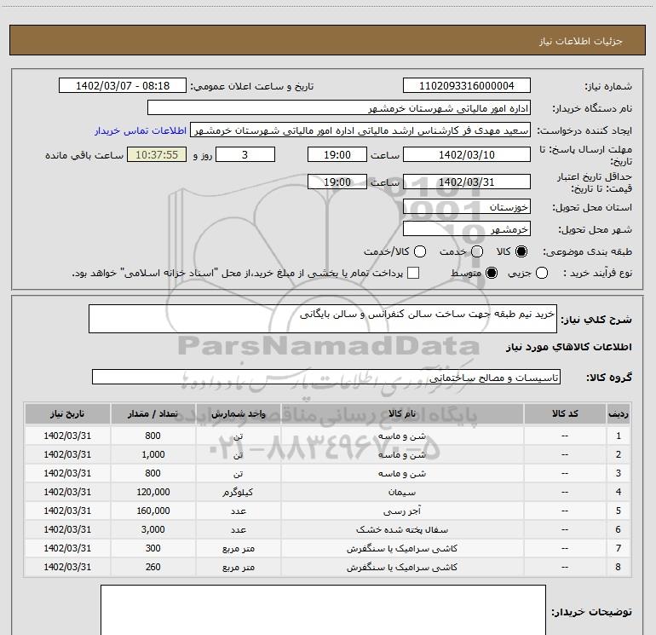The width and height of the screenshot is (656, 635).
Task: Click تعداد / مقدار column header
Action: (x=152, y=413)
